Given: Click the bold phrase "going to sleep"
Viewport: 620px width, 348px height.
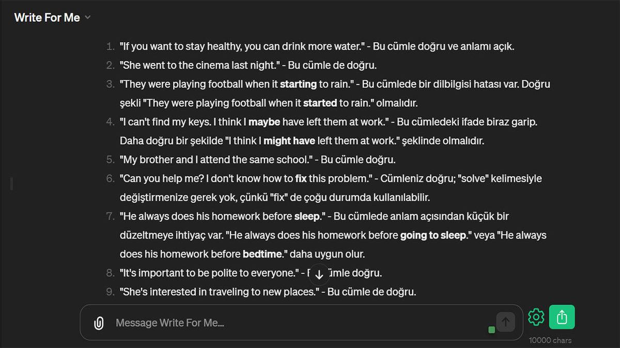Looking at the screenshot, I should coord(433,236).
